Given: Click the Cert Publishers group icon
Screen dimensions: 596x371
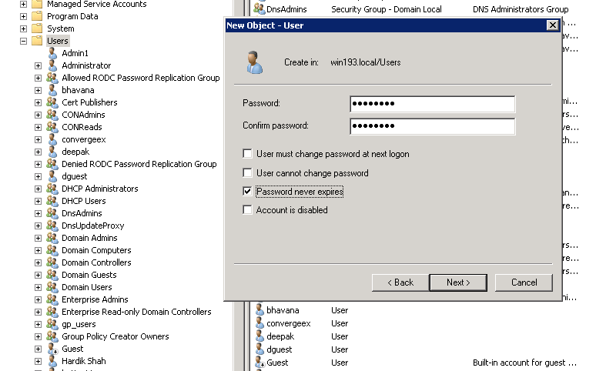Looking at the screenshot, I should coord(52,102).
